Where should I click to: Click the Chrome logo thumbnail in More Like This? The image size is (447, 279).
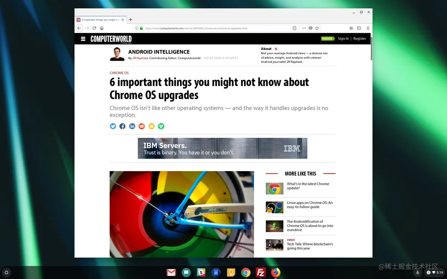tap(275, 189)
